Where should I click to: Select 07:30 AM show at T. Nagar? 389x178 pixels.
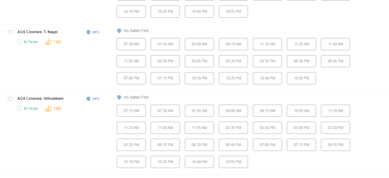click(x=131, y=44)
